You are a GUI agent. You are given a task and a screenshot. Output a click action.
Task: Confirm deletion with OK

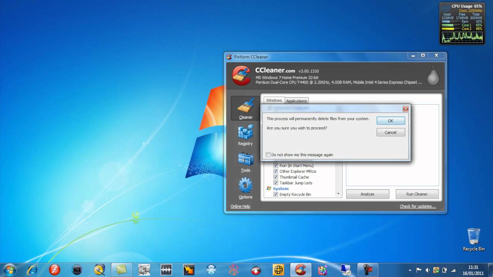pos(391,121)
